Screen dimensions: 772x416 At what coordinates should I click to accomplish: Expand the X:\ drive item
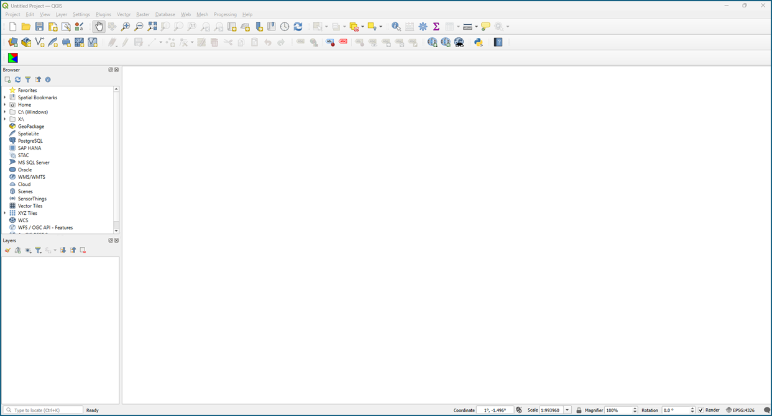[5, 119]
